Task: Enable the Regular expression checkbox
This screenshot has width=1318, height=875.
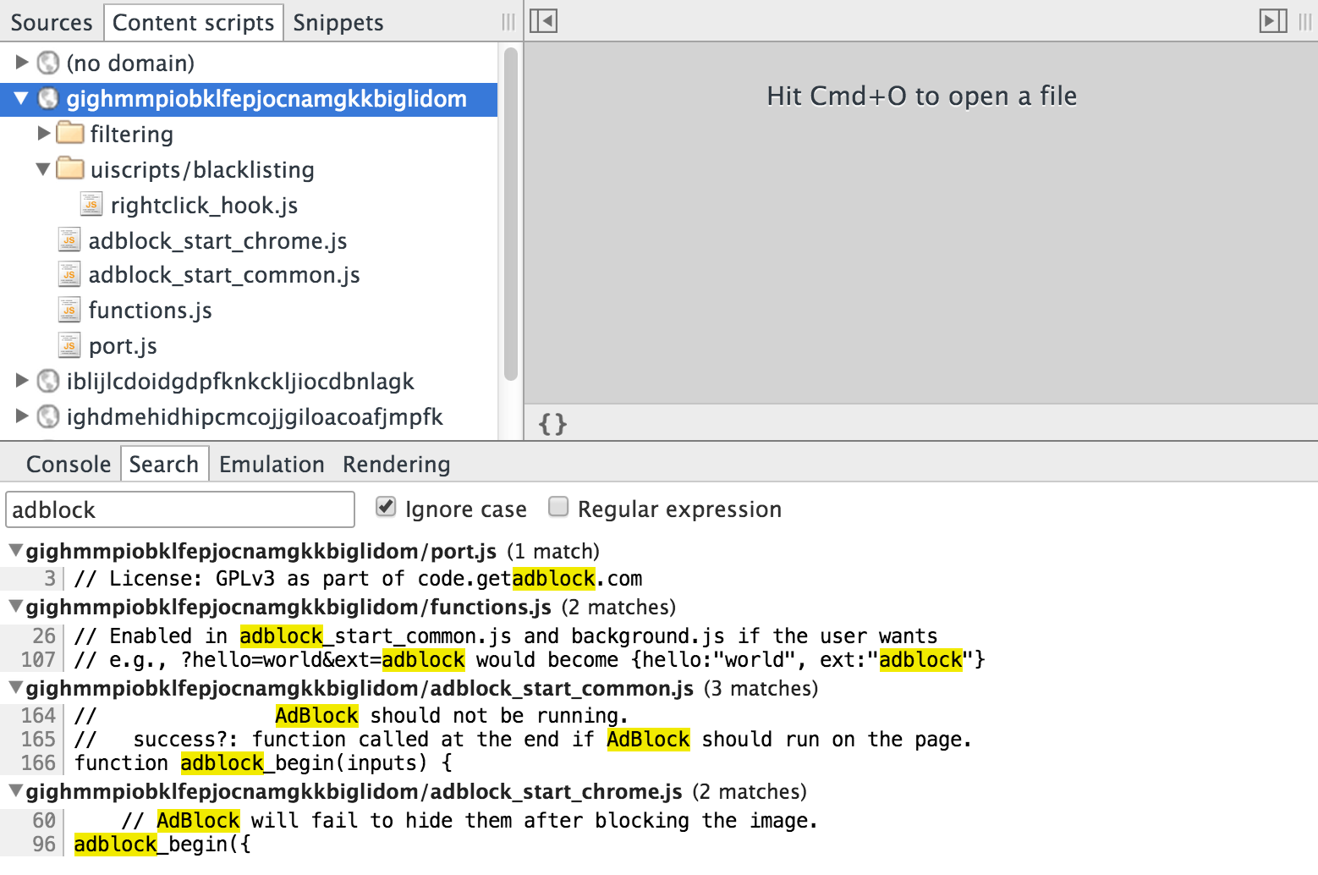Action: pos(558,507)
